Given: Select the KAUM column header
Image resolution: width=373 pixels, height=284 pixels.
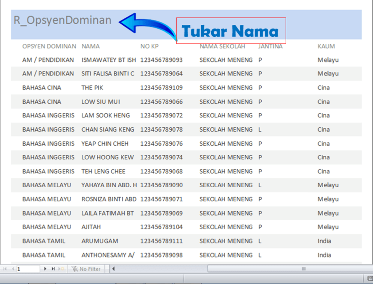Looking at the screenshot, I should tap(326, 46).
